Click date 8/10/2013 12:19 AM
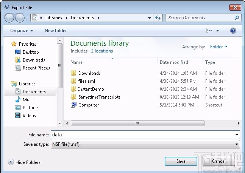The width and height of the screenshot is (245, 173). (x=179, y=97)
